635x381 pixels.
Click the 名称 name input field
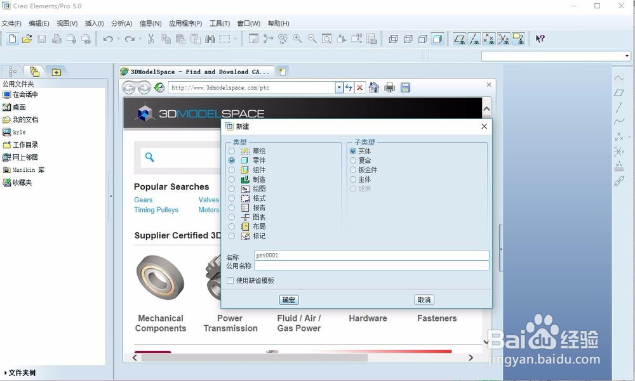pos(371,255)
